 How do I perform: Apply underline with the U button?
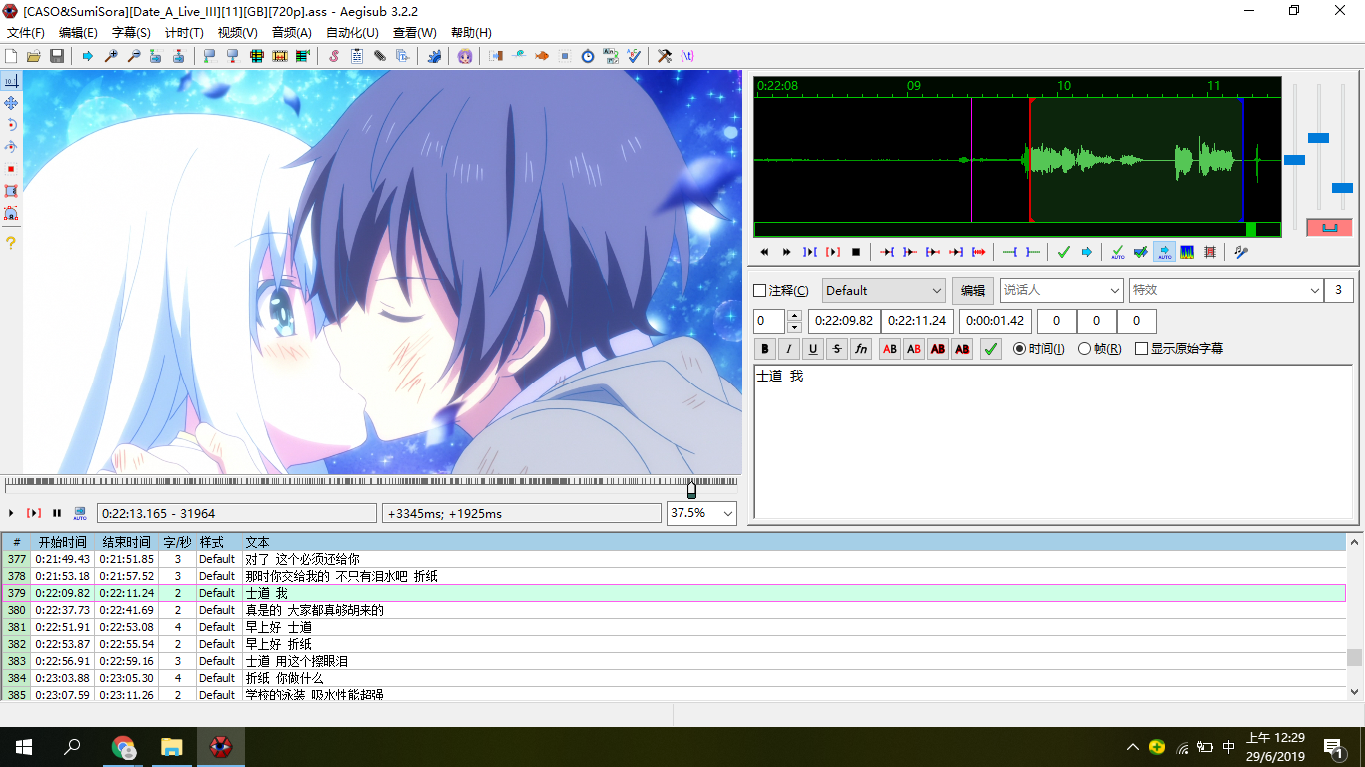tap(813, 349)
